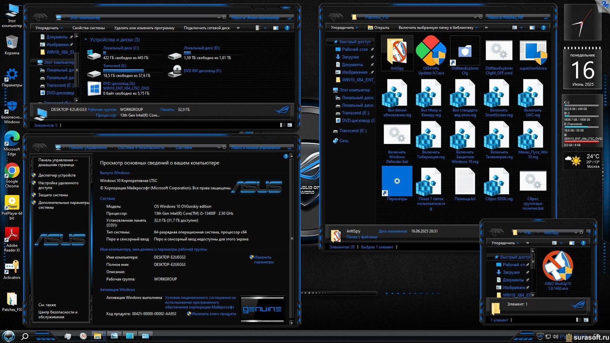Click Удалить или изменить программу
This screenshot has height=343, width=610.
click(x=144, y=28)
